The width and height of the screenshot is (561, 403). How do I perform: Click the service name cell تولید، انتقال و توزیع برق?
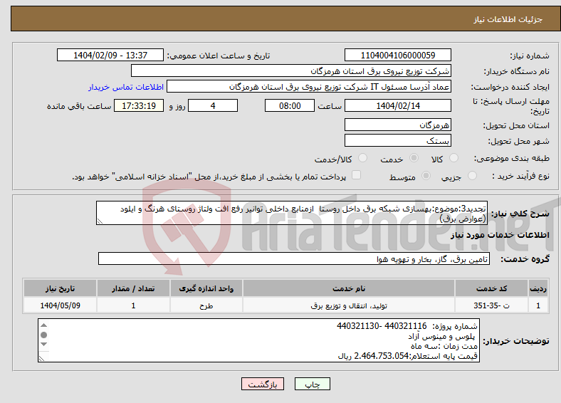click(x=349, y=305)
